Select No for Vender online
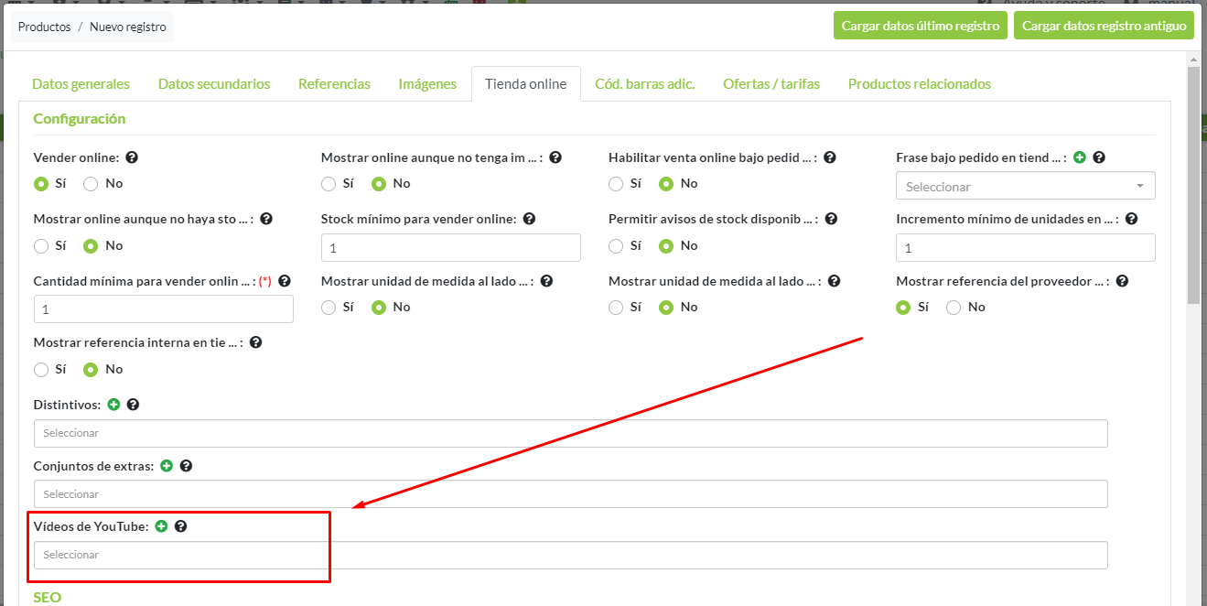The width and height of the screenshot is (1207, 606). [x=90, y=183]
